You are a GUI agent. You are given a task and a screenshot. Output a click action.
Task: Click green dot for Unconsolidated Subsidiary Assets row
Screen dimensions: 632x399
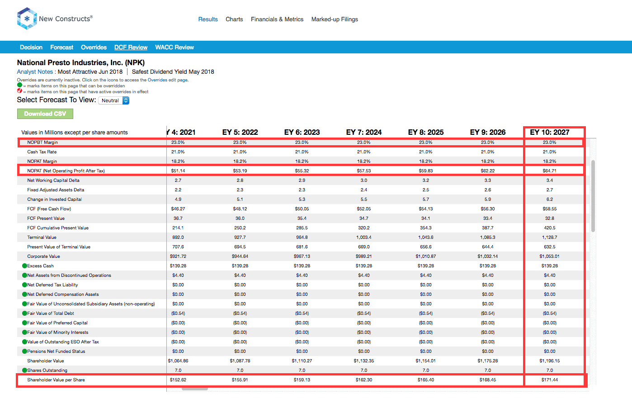24,304
